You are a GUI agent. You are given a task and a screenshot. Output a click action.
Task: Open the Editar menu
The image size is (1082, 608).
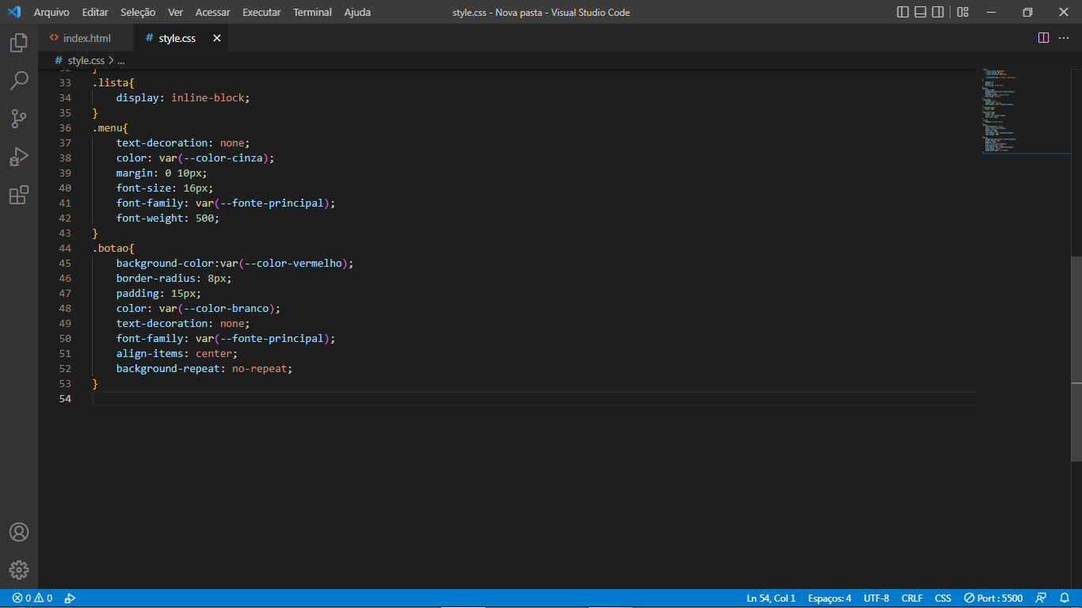click(95, 12)
